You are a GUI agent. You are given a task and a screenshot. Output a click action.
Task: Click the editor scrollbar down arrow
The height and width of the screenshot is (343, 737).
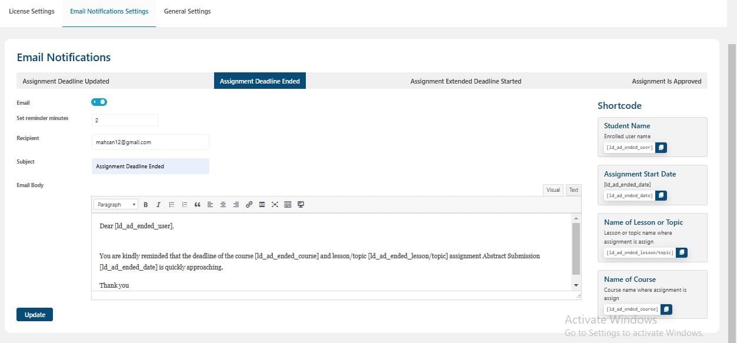click(x=576, y=285)
